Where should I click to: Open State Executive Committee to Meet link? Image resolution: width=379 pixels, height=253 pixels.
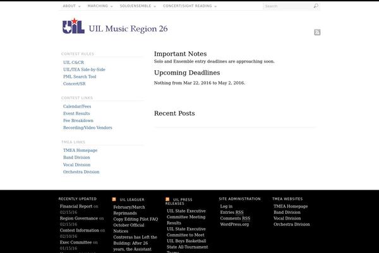pyautogui.click(x=186, y=232)
